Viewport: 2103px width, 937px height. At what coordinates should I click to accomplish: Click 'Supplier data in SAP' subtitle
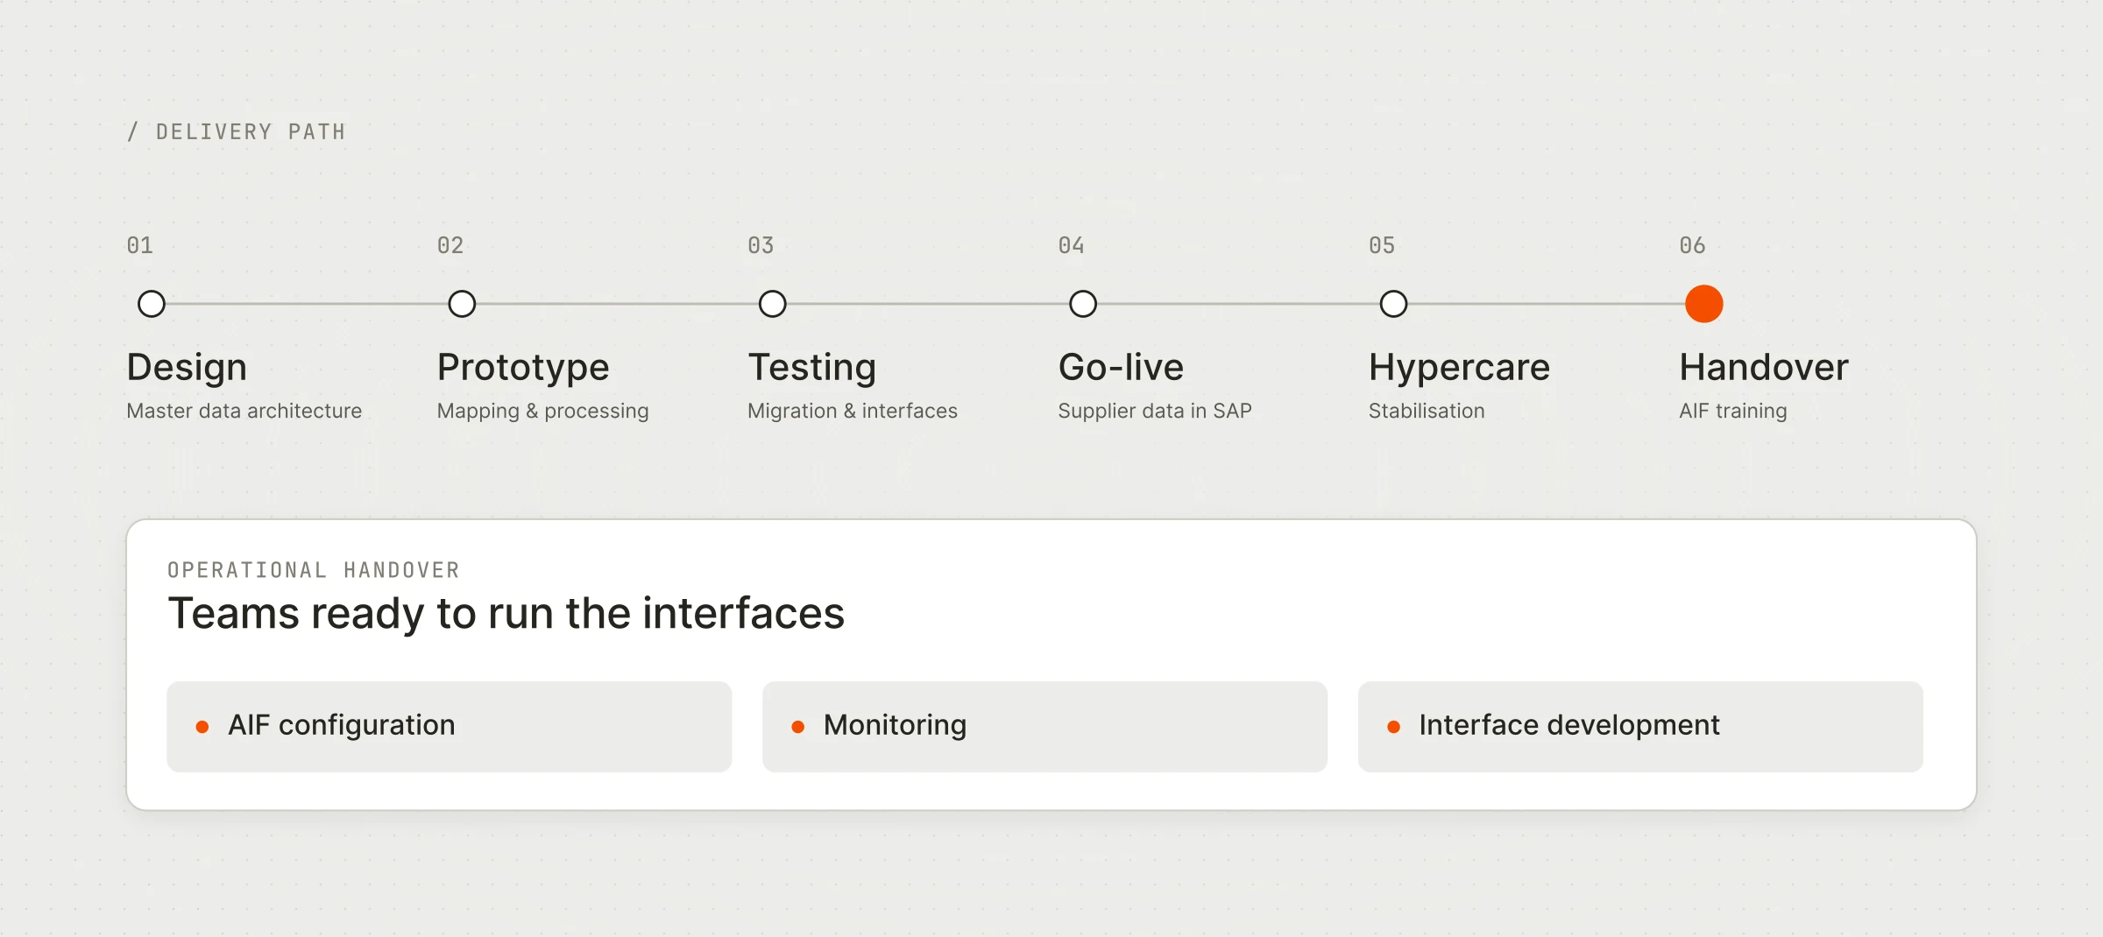coord(1155,412)
